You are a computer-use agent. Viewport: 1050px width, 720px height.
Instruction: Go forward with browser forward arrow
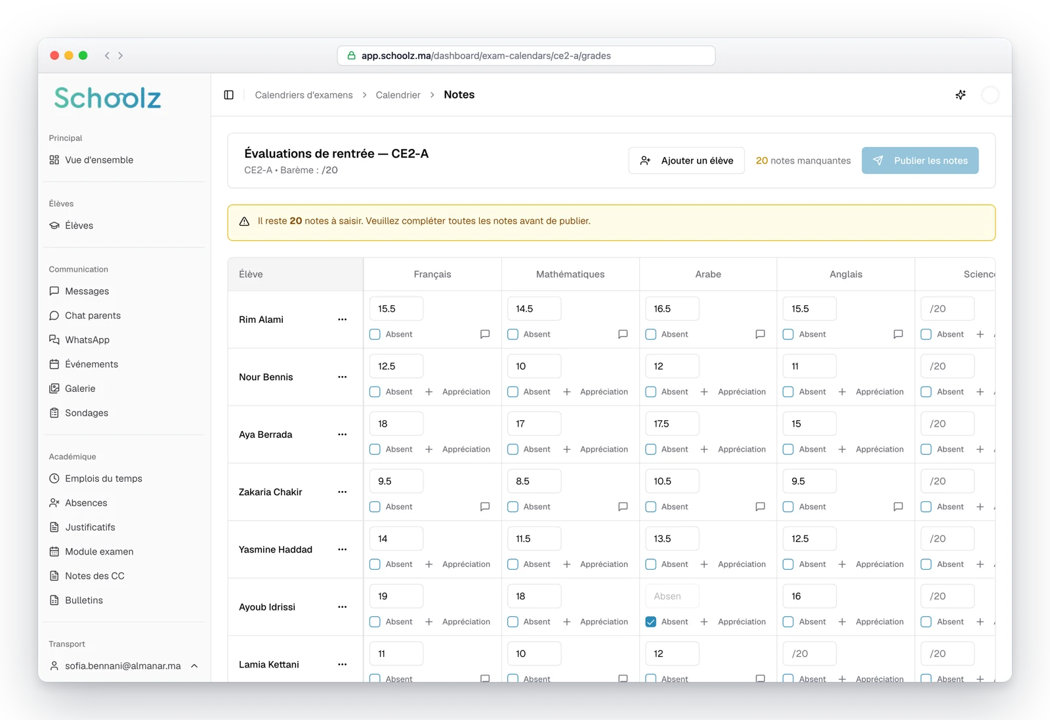click(121, 56)
